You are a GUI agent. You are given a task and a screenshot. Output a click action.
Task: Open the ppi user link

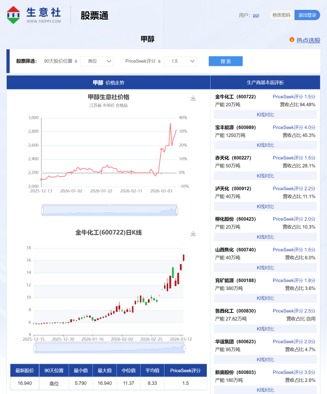256,15
